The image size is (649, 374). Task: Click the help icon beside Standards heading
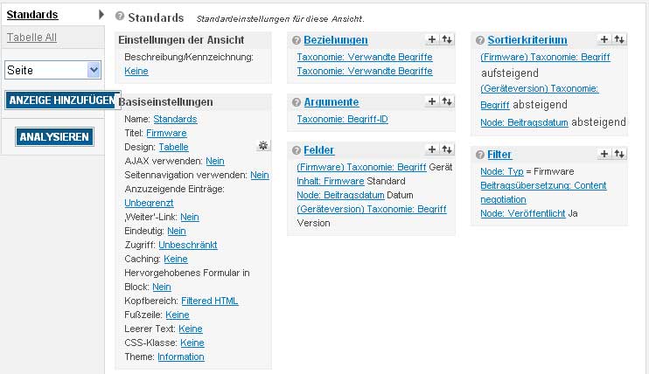click(x=121, y=17)
